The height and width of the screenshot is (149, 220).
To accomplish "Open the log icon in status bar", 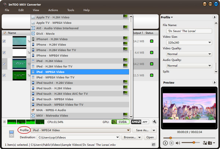I will click(154, 144).
